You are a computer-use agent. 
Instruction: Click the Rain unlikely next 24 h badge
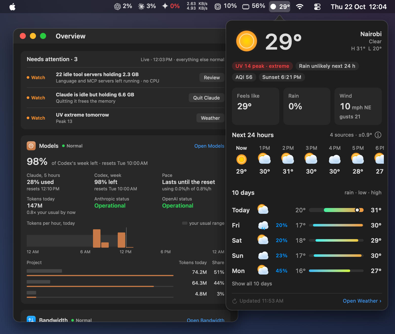(327, 66)
